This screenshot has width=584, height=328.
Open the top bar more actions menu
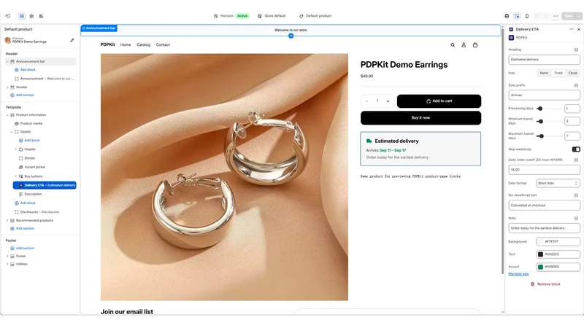pyautogui.click(x=556, y=16)
